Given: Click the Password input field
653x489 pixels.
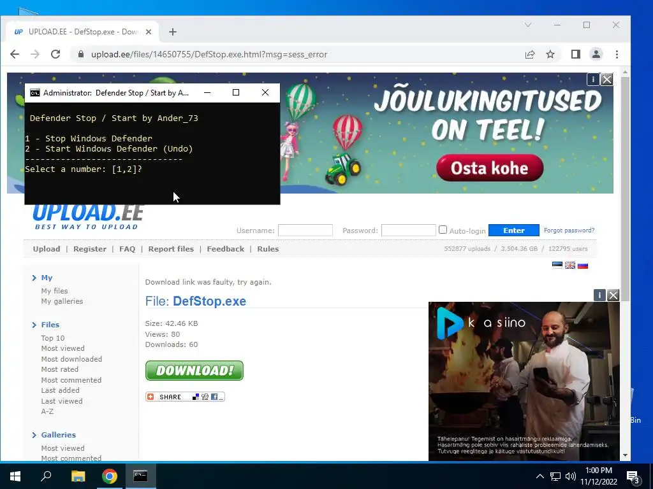Looking at the screenshot, I should pos(409,230).
